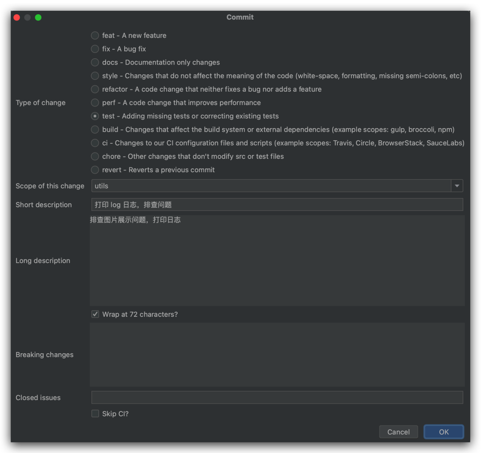This screenshot has height=453, width=481.
Task: Choose the "refactor" commit type
Action: (95, 89)
